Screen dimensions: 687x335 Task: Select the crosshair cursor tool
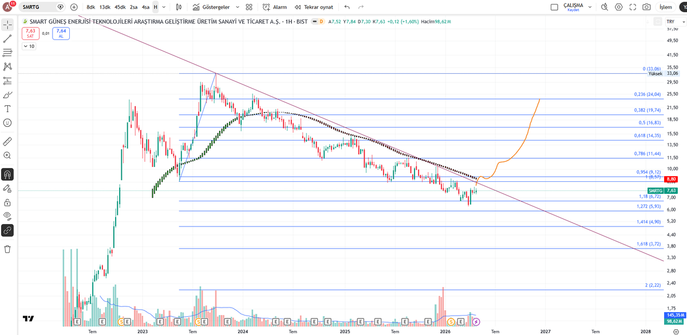pos(7,25)
